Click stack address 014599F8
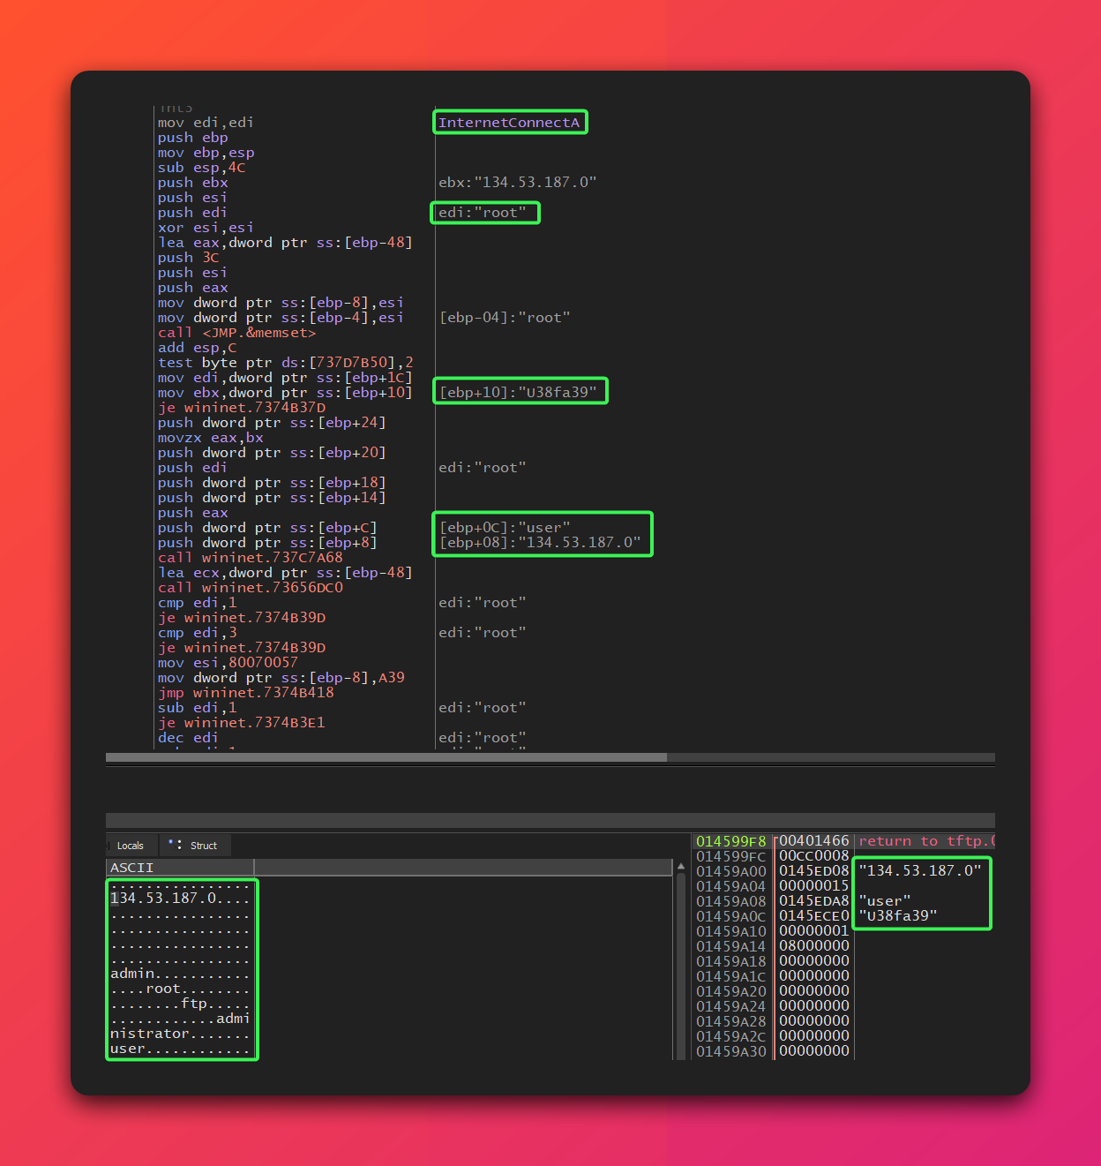Screen dimensions: 1101x1166 point(730,840)
